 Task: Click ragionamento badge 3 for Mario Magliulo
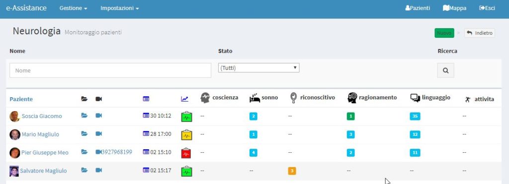[x=350, y=134]
